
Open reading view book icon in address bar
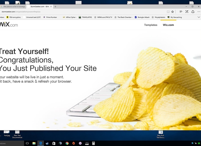coord(168,12)
